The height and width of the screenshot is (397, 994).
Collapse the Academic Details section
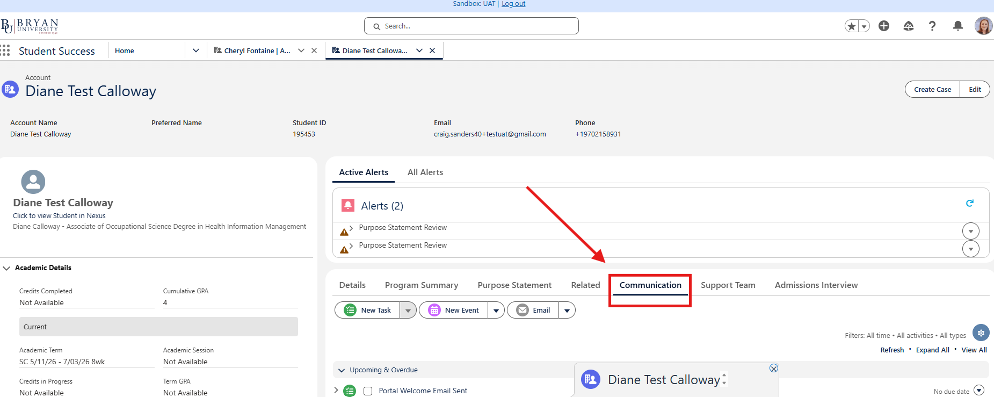[x=6, y=268]
